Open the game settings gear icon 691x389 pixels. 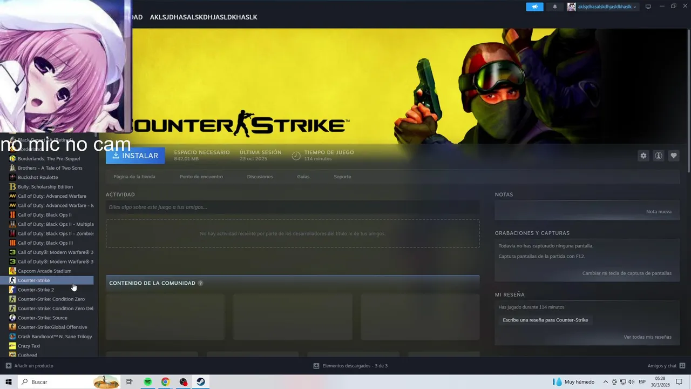(643, 156)
